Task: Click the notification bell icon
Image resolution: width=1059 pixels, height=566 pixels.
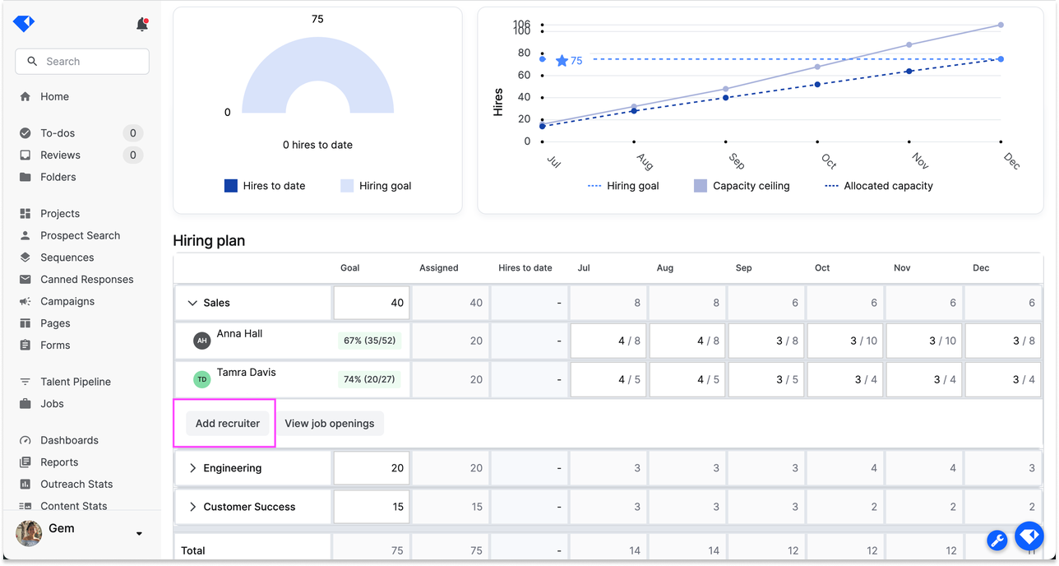Action: tap(141, 25)
